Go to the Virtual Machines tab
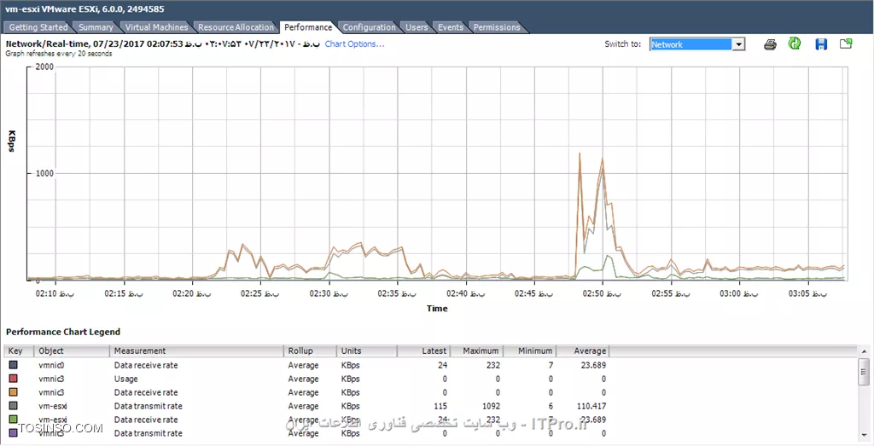874x446 pixels. click(156, 27)
